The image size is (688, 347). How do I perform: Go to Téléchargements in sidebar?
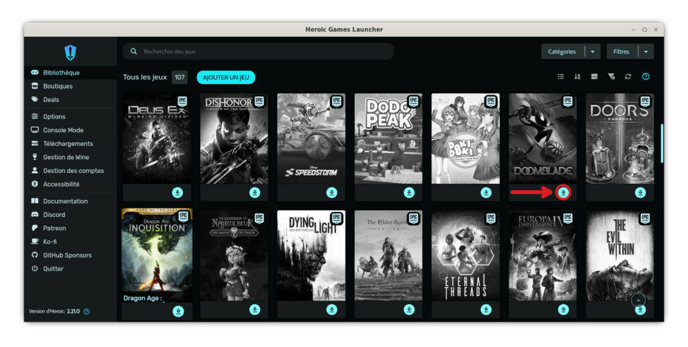point(68,144)
